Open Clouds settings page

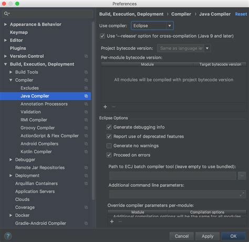(22, 199)
